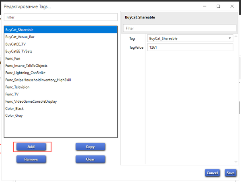
Task: Click the Copy button
Action: 90,147
